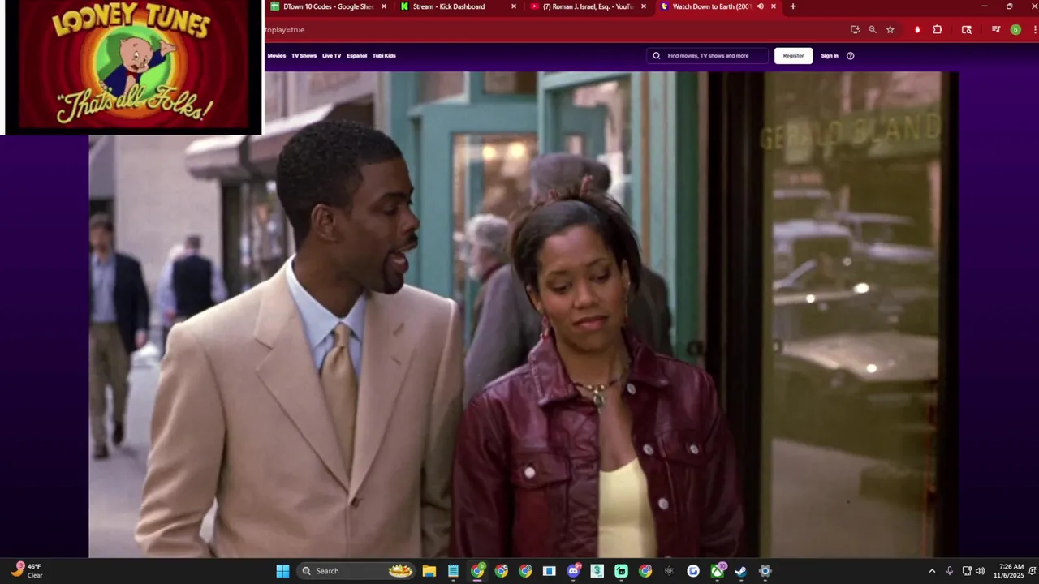The image size is (1039, 584).
Task: Close the DTown 10 Codes tab
Action: pyautogui.click(x=384, y=6)
